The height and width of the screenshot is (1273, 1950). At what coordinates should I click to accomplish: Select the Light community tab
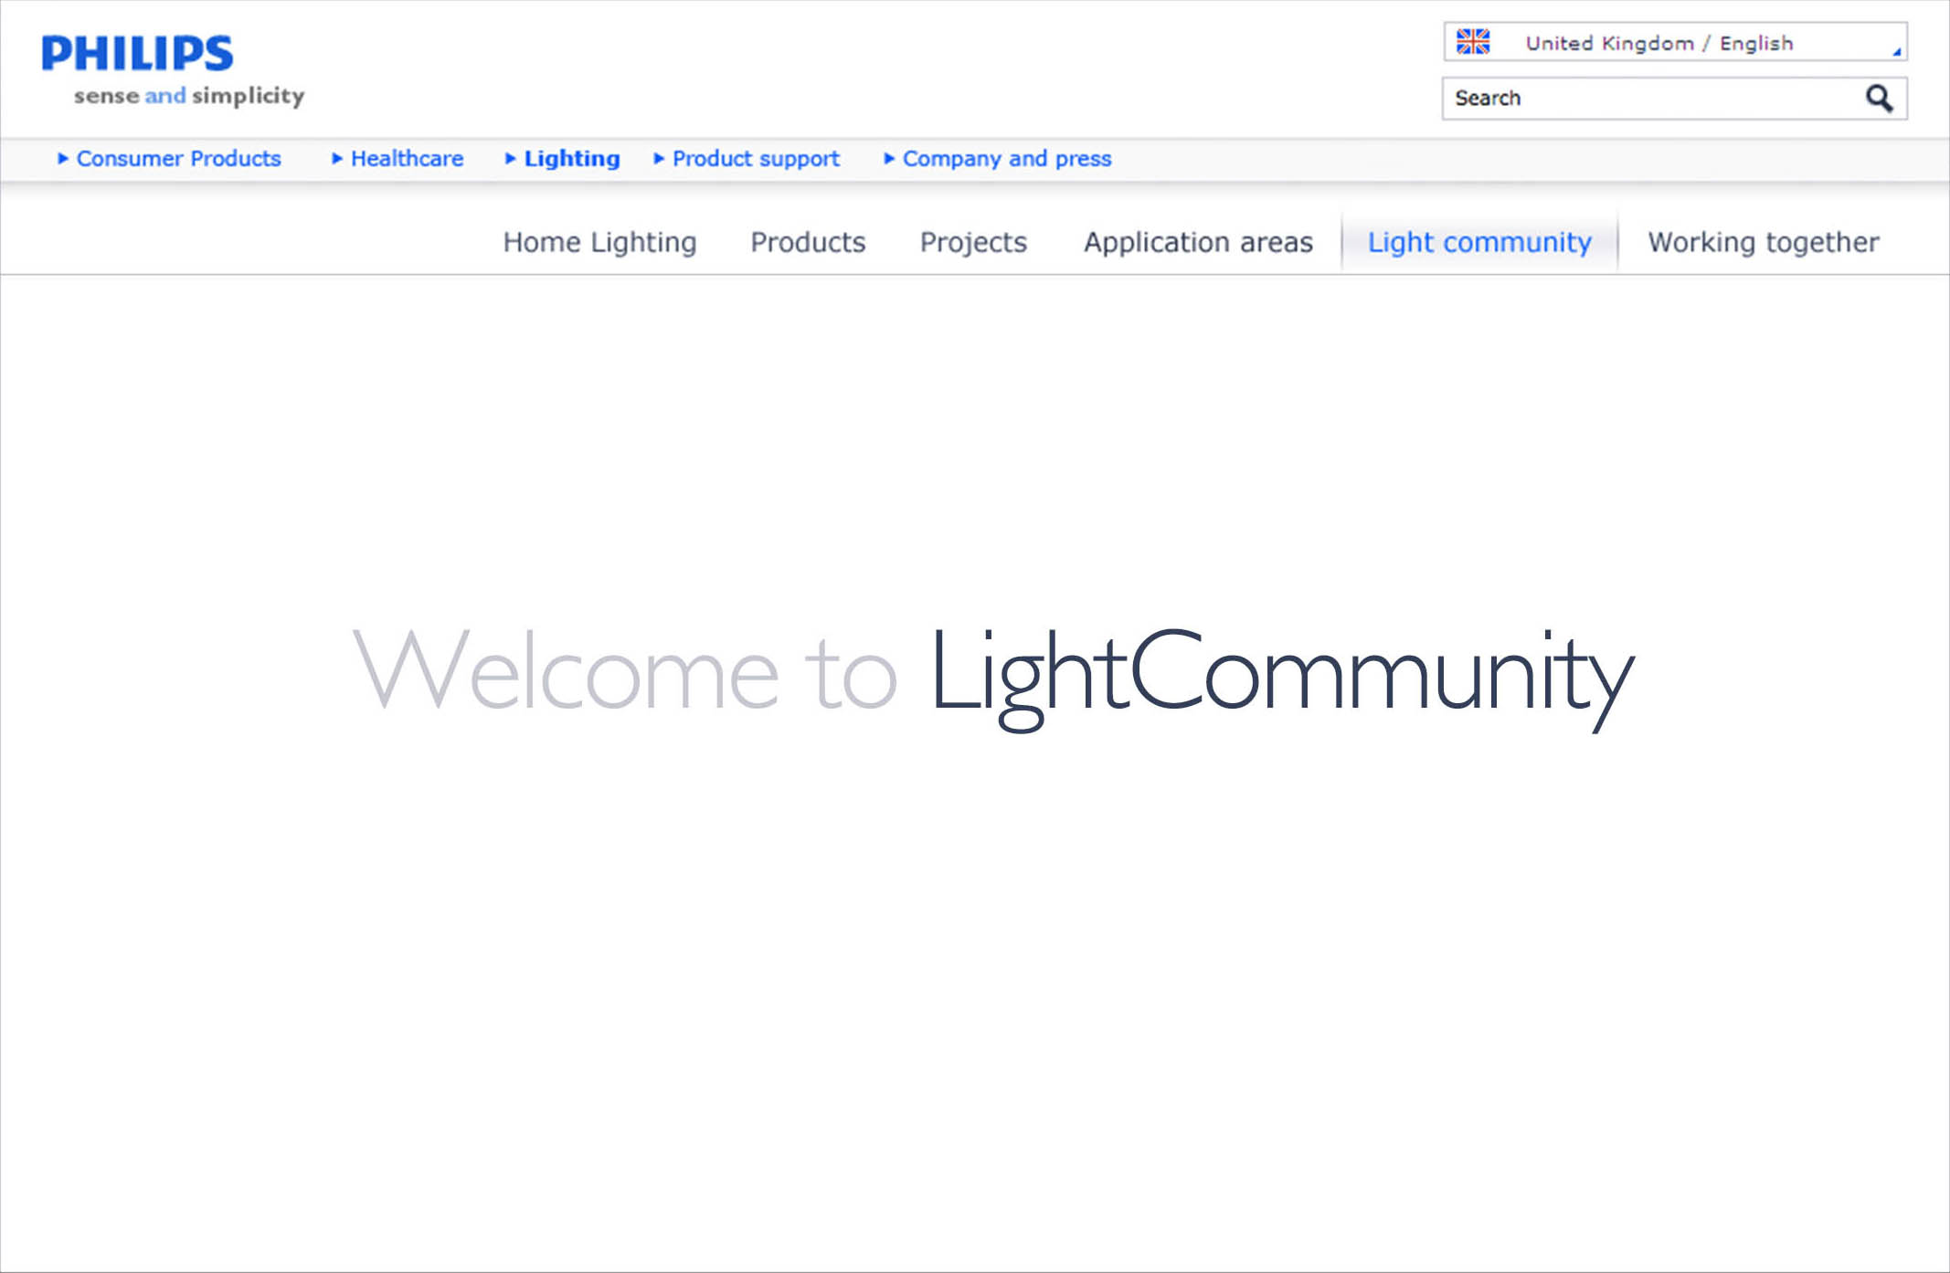(x=1479, y=242)
